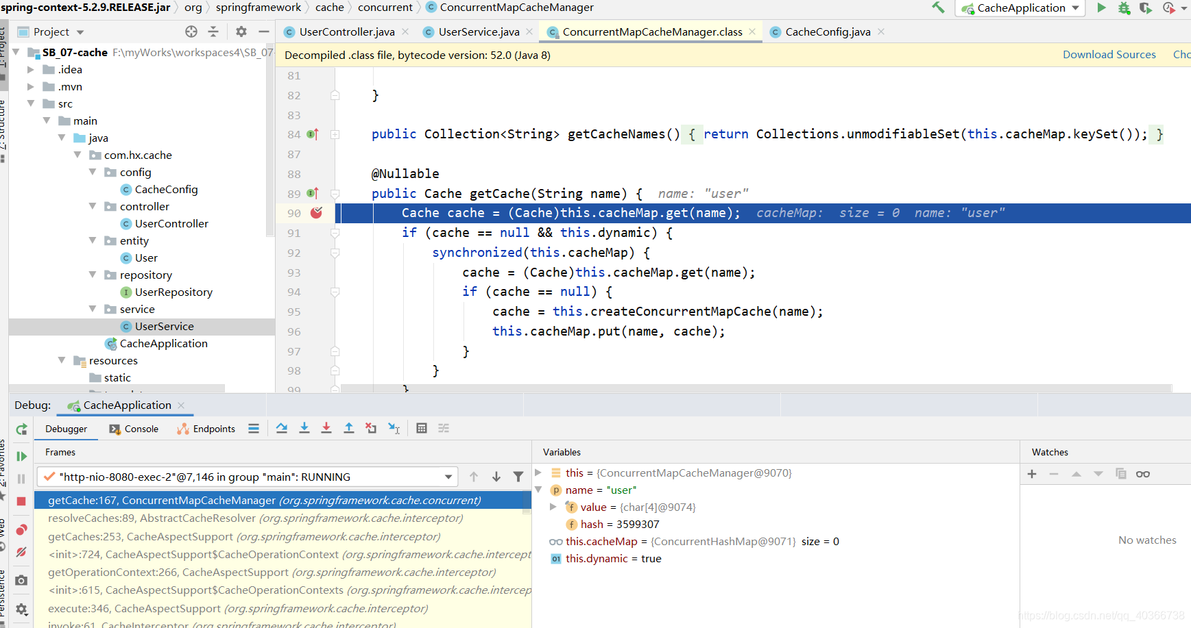Toggle show watches in variables glasses icon

pos(1143,474)
